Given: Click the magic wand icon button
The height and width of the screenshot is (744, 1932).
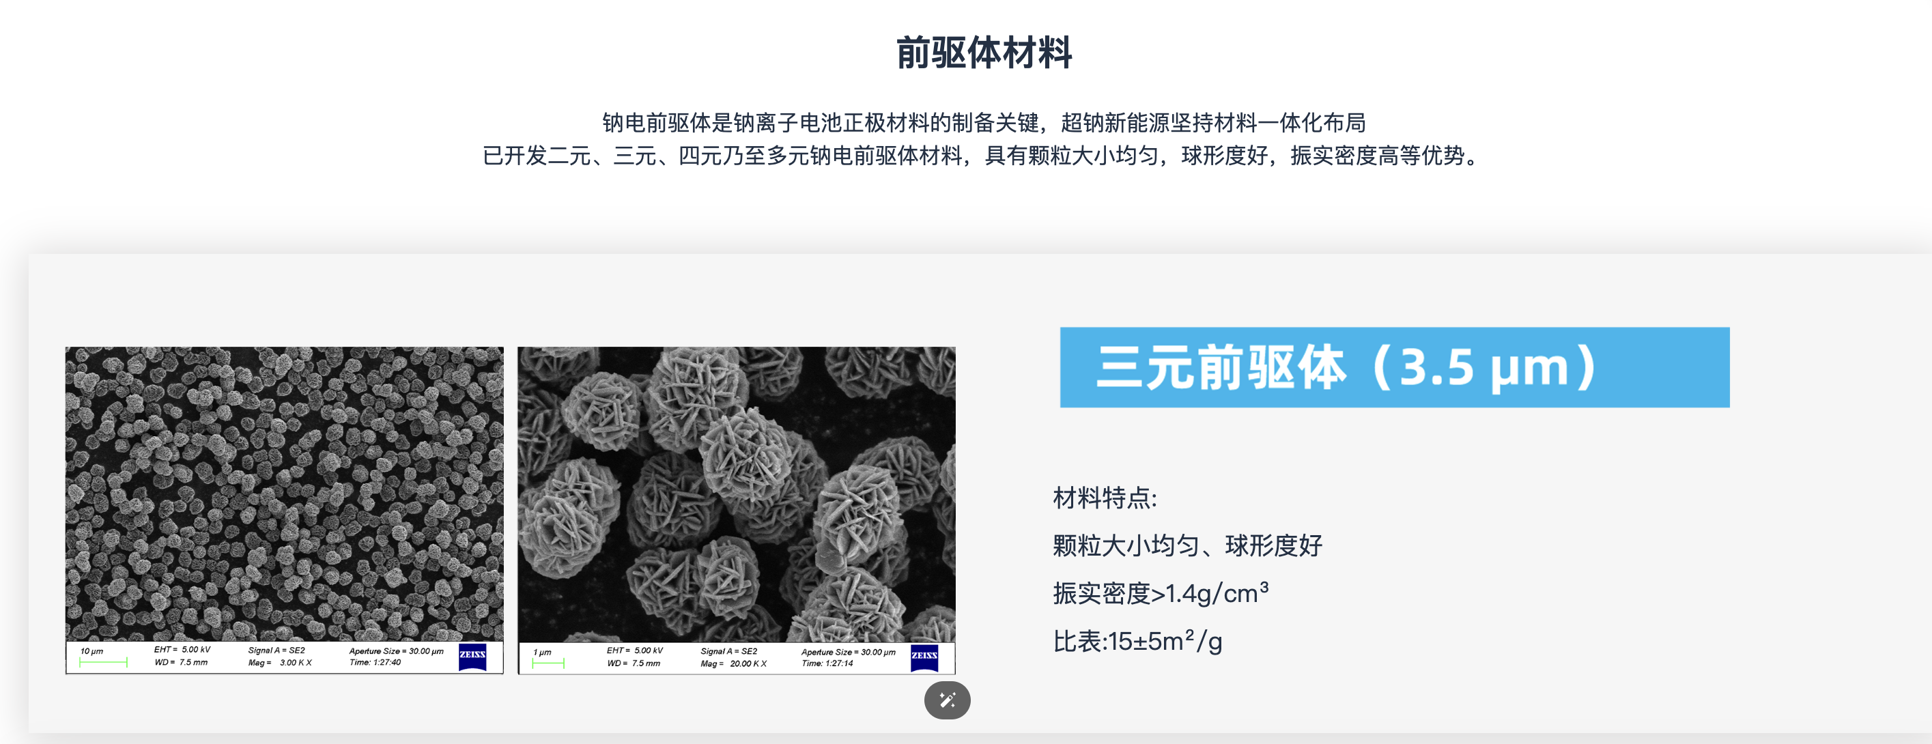Looking at the screenshot, I should (946, 700).
